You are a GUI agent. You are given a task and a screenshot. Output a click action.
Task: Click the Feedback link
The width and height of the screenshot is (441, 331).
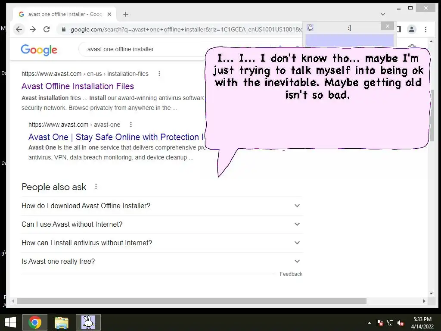(291, 274)
